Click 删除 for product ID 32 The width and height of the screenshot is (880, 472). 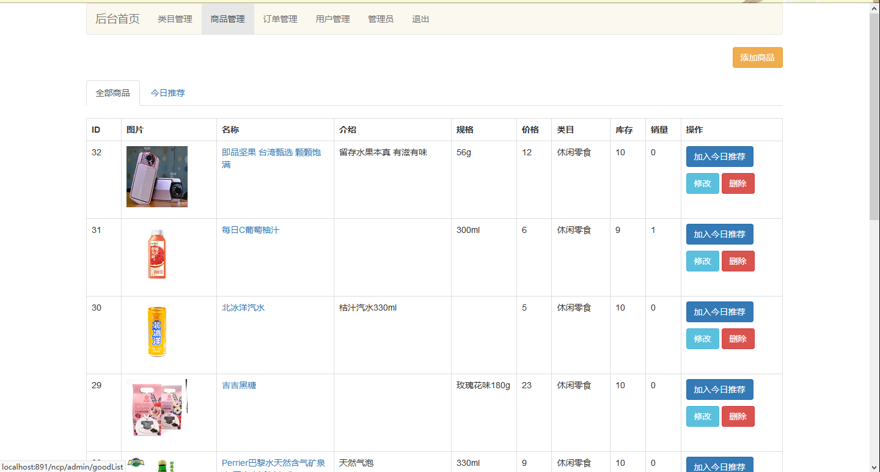pyautogui.click(x=738, y=183)
